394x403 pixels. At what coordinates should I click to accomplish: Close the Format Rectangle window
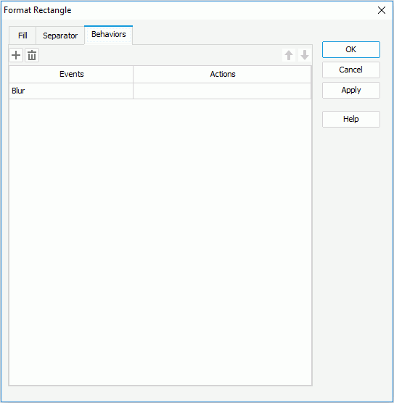(382, 10)
